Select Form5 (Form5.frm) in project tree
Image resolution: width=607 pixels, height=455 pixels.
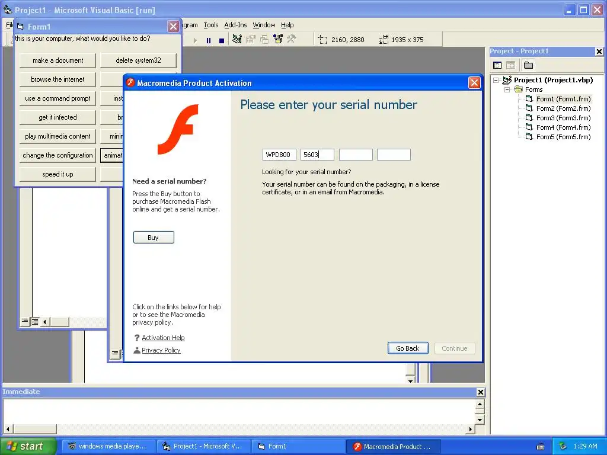[x=563, y=137]
